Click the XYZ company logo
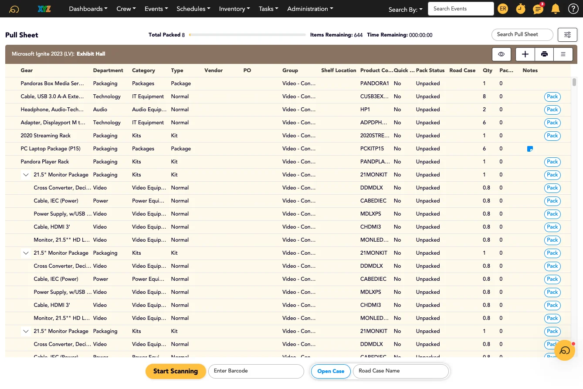The width and height of the screenshot is (583, 389). tap(44, 9)
